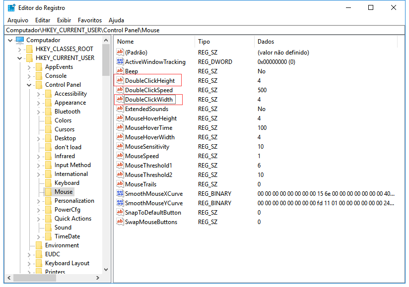Expand the Accessibility key arrow
Viewport: 409px width, 287px height.
coord(39,94)
